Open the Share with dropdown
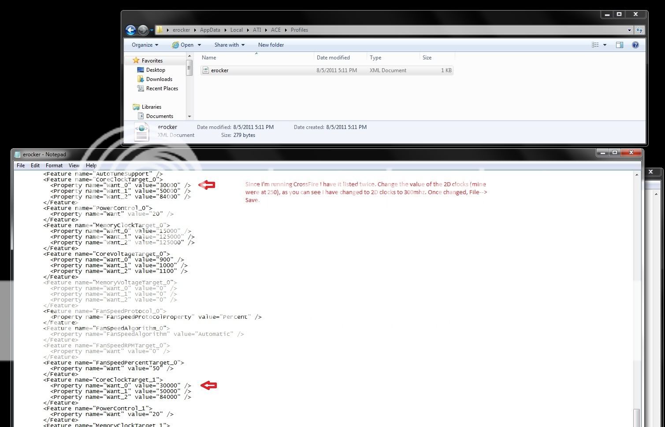Screen dimensions: 665x427 tap(229, 45)
